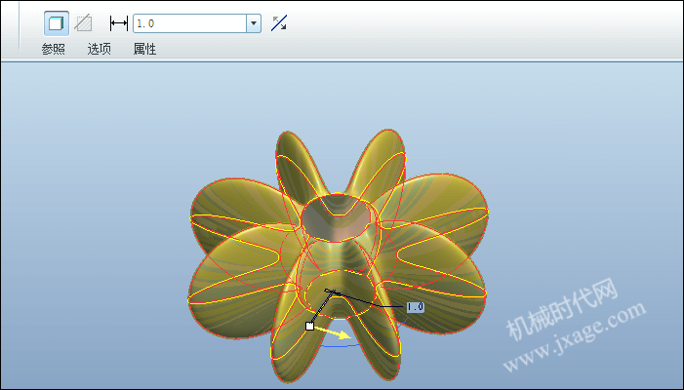This screenshot has height=390, width=684.
Task: Open the 选项 (Options) tab
Action: tap(99, 50)
